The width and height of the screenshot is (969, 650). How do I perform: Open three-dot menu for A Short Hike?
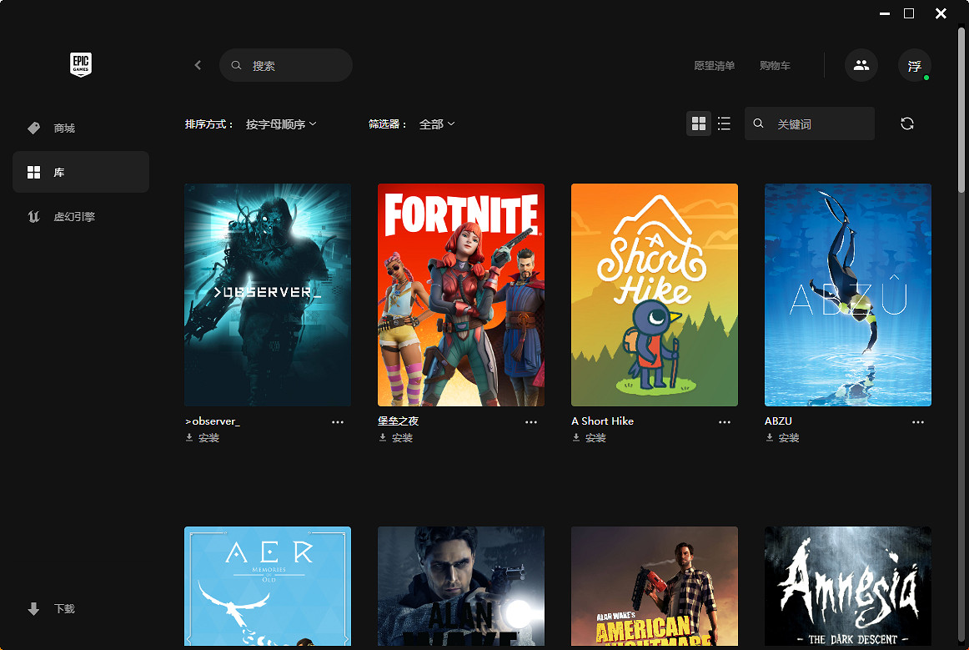point(725,422)
